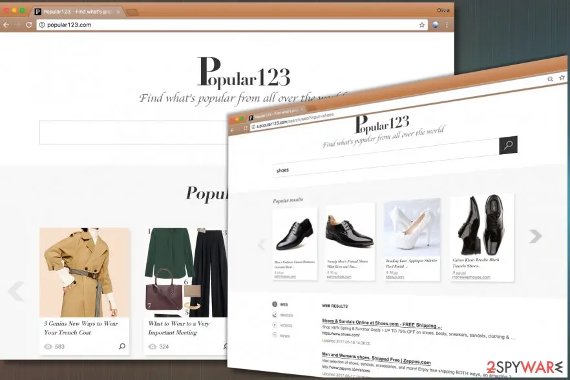Switch to the IMAGES results filter
The image size is (570, 380).
[x=283, y=315]
